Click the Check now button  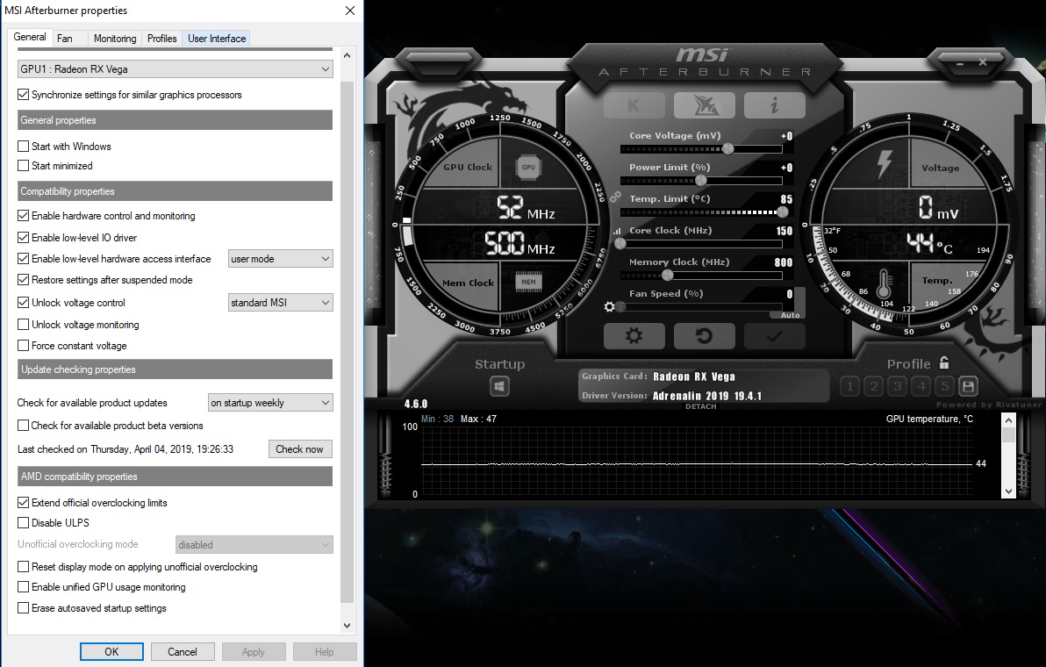(299, 449)
